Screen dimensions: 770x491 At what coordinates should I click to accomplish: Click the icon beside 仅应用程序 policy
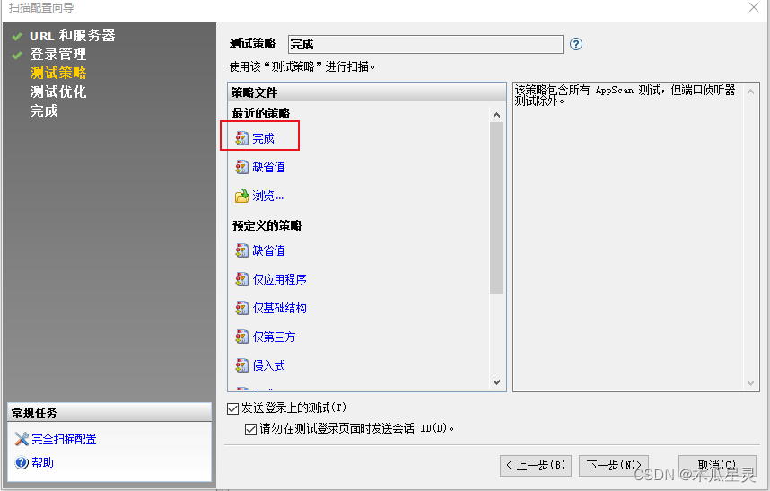tap(242, 279)
